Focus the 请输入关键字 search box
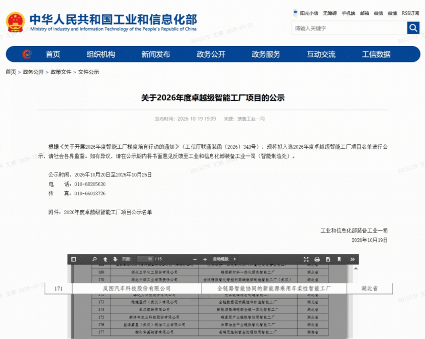This screenshot has height=339, width=425. click(x=349, y=28)
